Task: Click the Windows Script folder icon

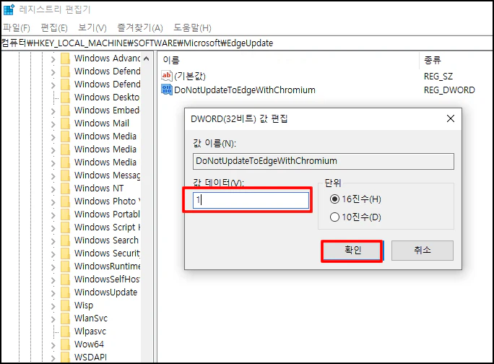Action: [65, 227]
